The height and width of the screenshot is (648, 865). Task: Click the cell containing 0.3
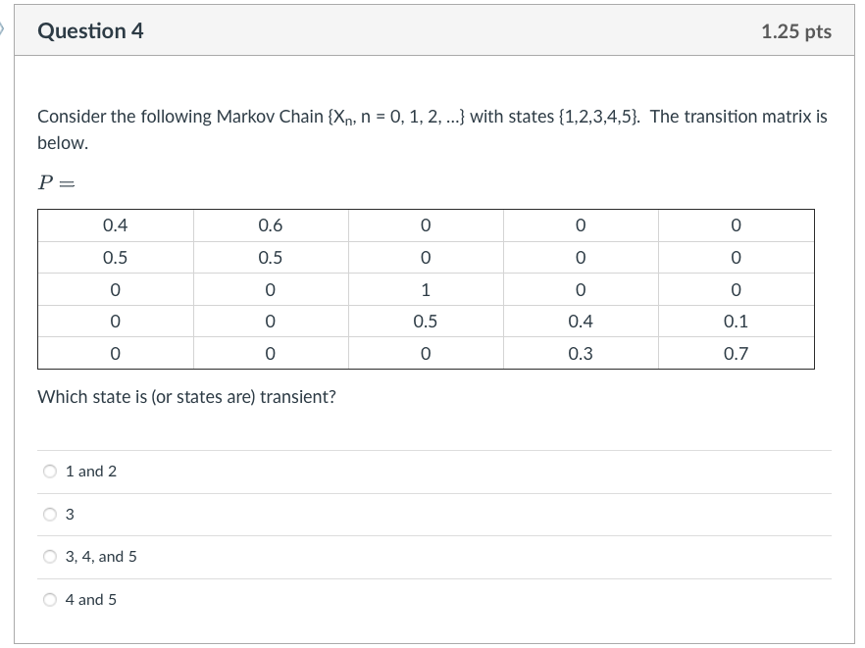(x=580, y=352)
